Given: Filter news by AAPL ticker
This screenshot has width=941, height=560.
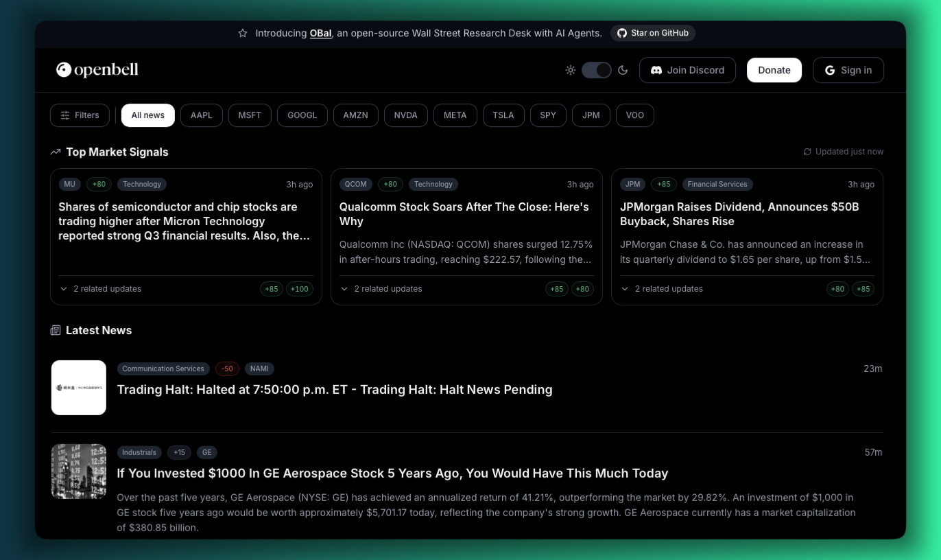Looking at the screenshot, I should [202, 115].
